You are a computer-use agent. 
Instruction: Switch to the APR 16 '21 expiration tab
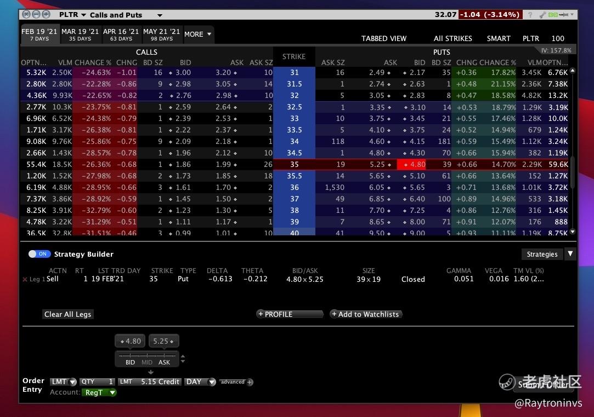(x=121, y=34)
